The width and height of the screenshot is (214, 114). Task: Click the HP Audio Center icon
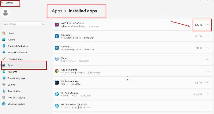click(x=57, y=83)
